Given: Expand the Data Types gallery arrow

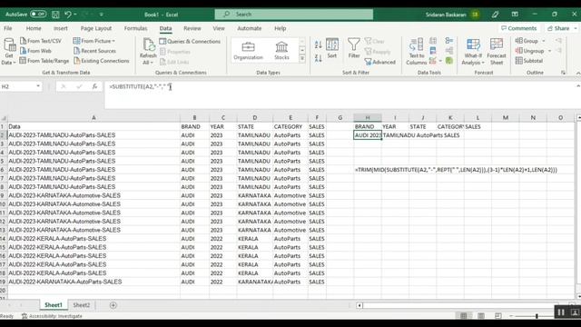Looking at the screenshot, I should tap(302, 58).
